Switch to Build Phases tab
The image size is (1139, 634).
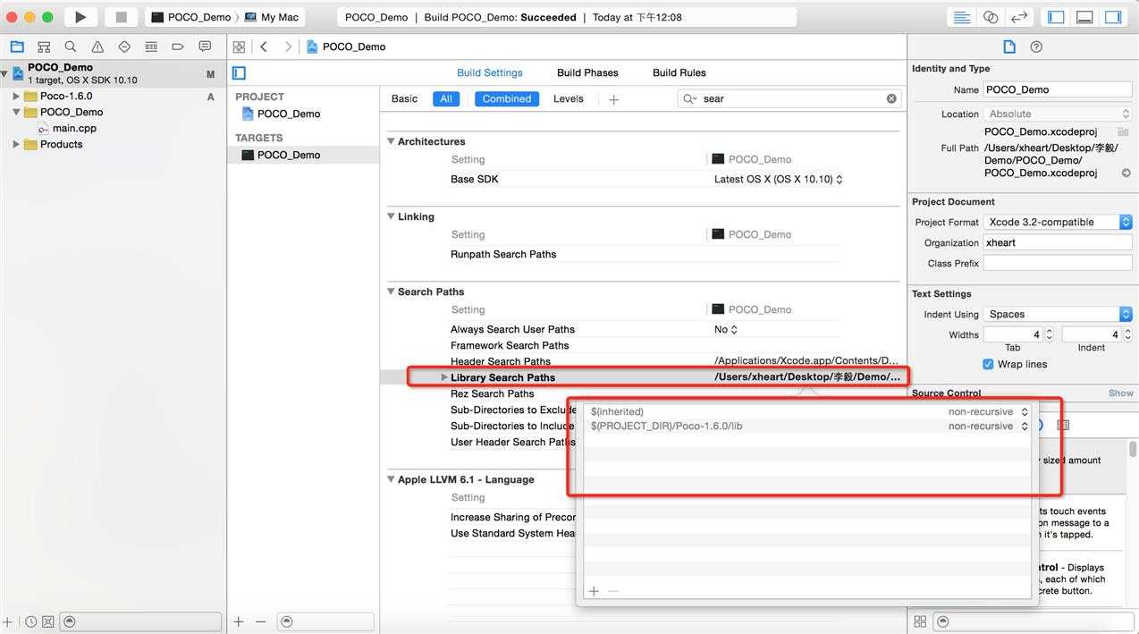(587, 72)
